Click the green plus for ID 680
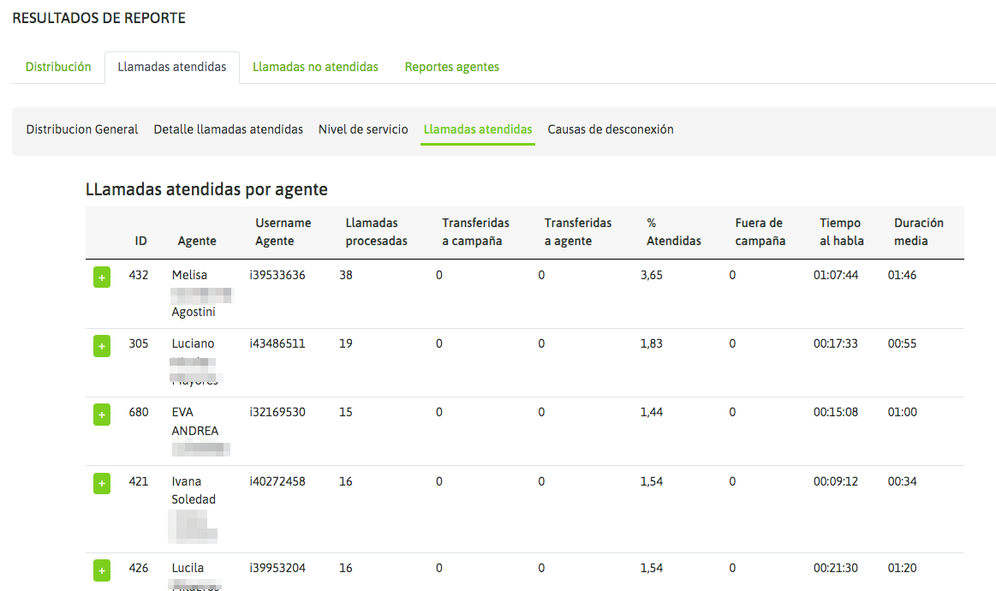The width and height of the screenshot is (996, 591). tap(101, 415)
